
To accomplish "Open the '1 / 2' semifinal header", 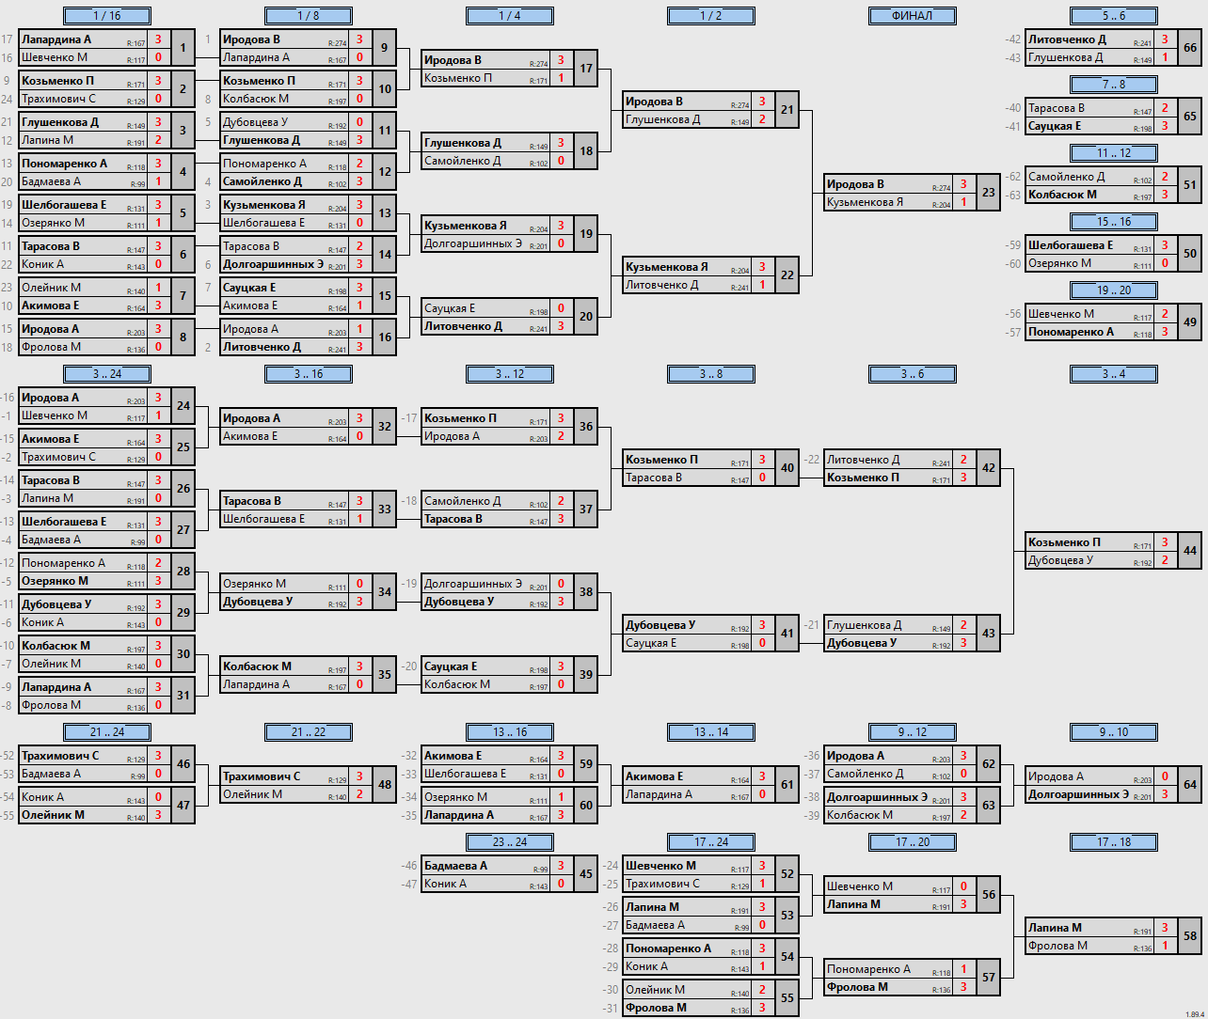I will pyautogui.click(x=711, y=16).
